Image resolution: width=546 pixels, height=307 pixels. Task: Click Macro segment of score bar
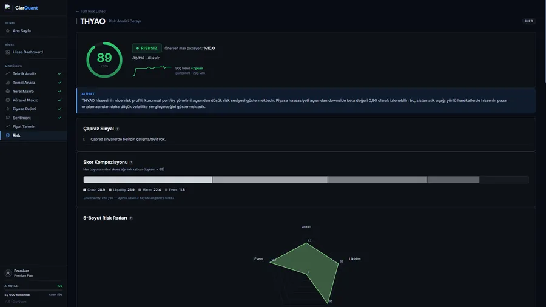pyautogui.click(x=377, y=180)
